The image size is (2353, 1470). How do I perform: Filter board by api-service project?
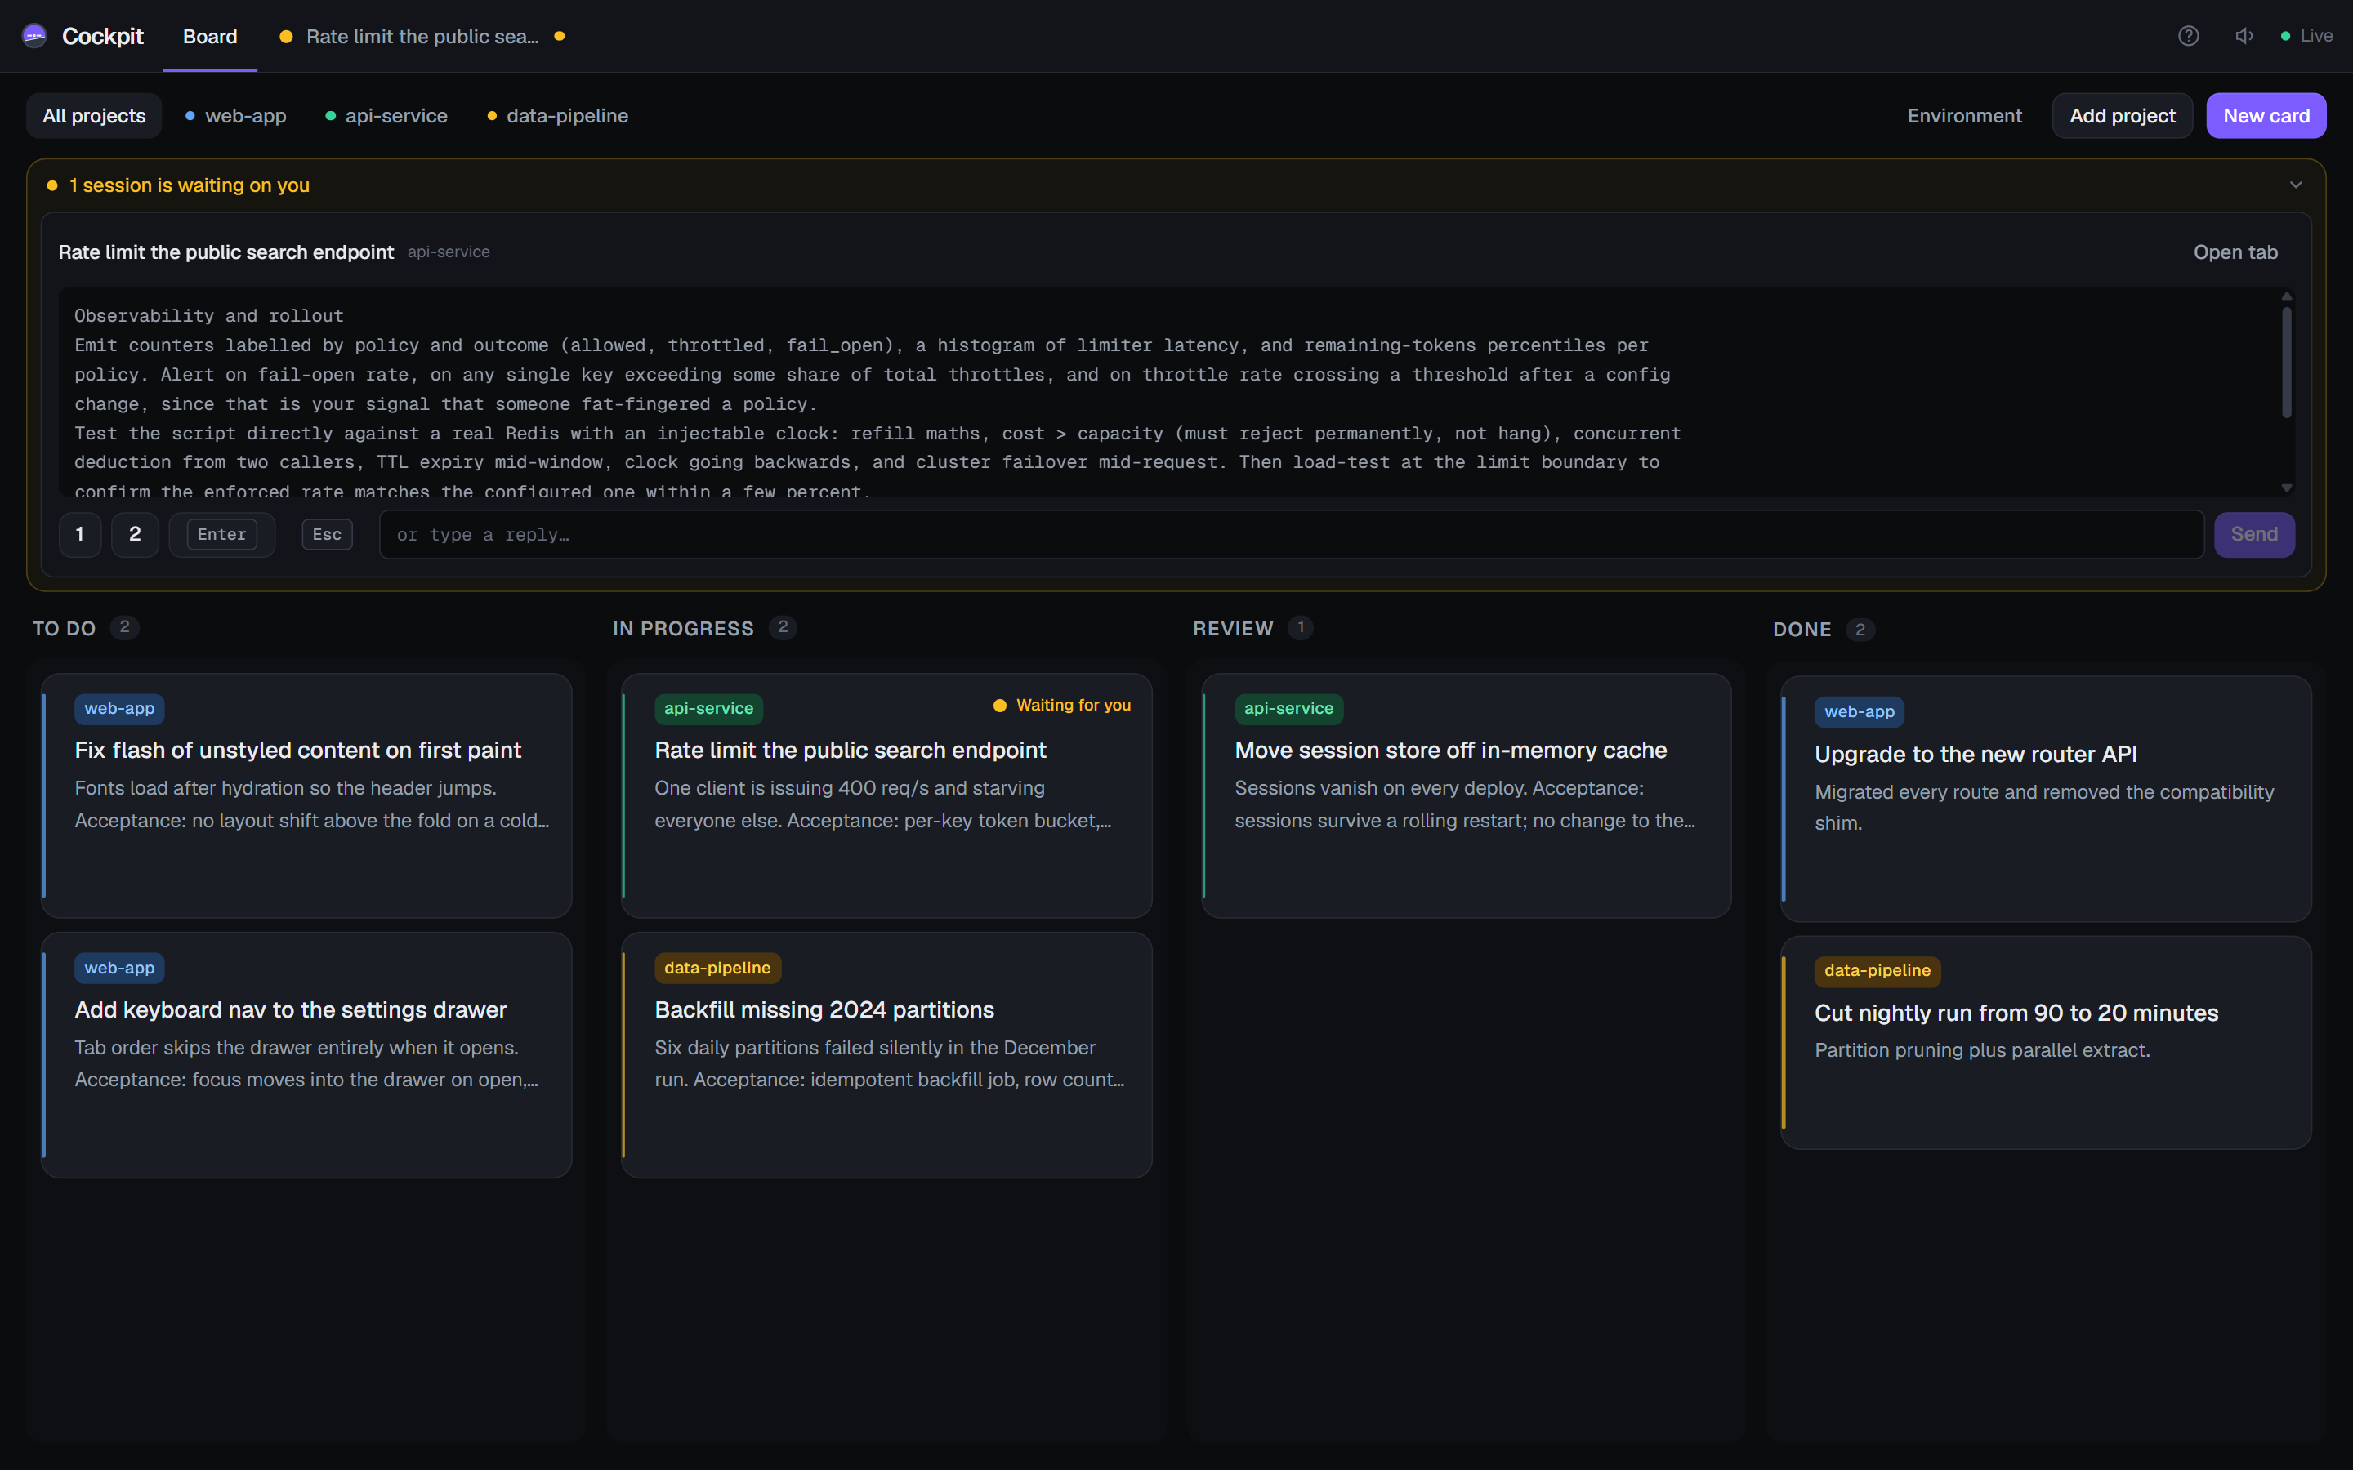coord(386,116)
